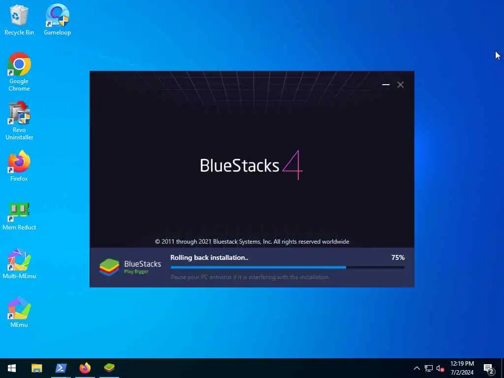
Task: Click the installation progress bar
Action: pos(287,267)
